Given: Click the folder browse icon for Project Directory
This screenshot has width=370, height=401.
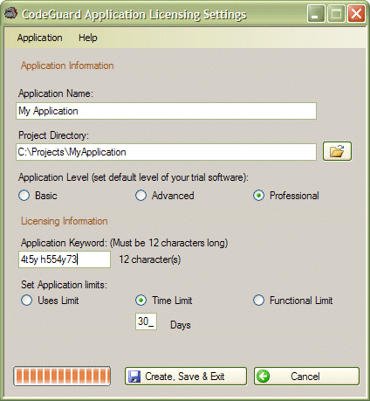Looking at the screenshot, I should tap(337, 151).
